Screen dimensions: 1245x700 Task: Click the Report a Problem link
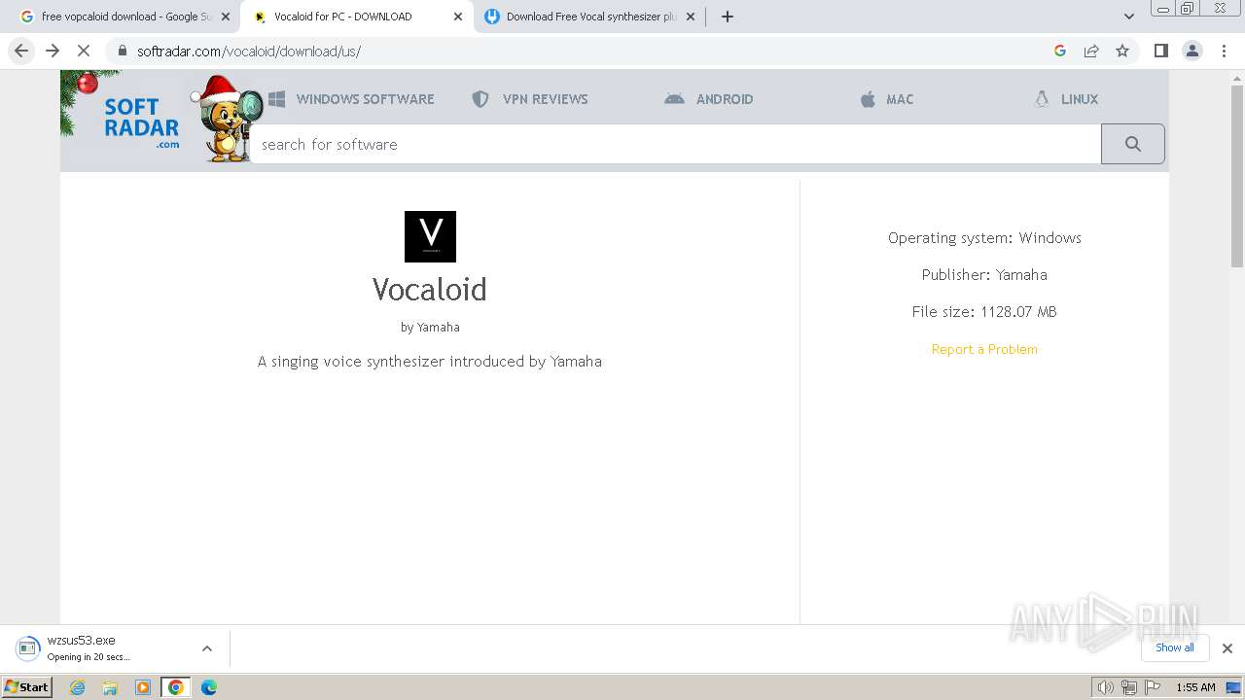(984, 349)
